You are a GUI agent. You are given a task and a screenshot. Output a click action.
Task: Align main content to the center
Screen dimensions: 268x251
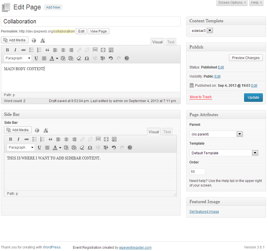pos(63,50)
